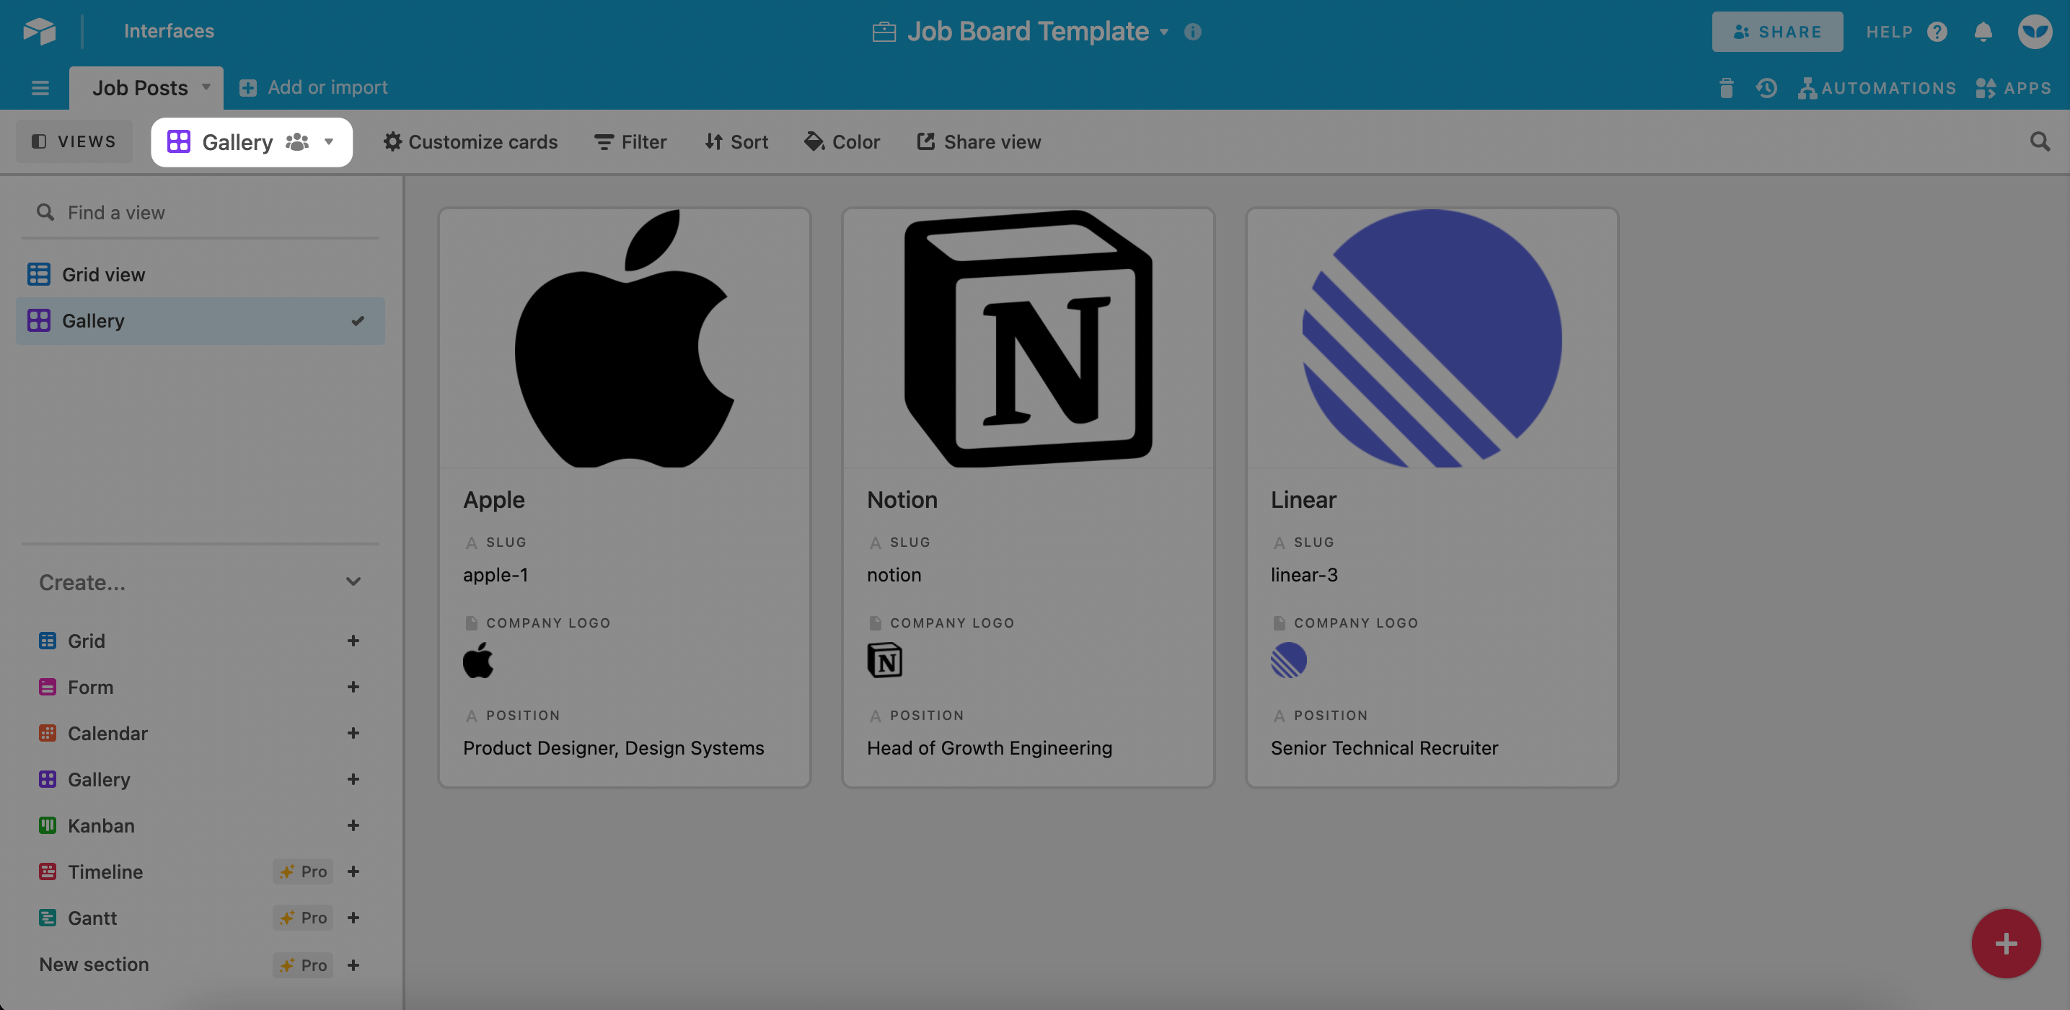Click 'Head of Growth Engineering' text

(x=989, y=747)
